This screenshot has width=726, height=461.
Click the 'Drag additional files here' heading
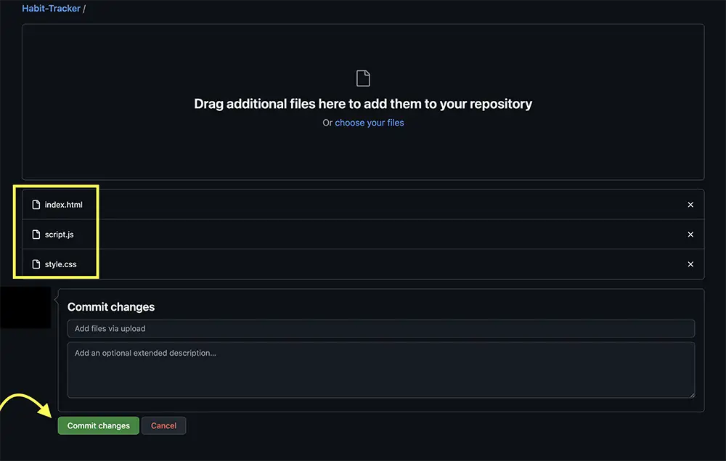(x=363, y=104)
